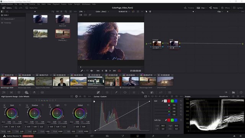
Task: Open the Waveform scope type dropdown
Action: 225,97
